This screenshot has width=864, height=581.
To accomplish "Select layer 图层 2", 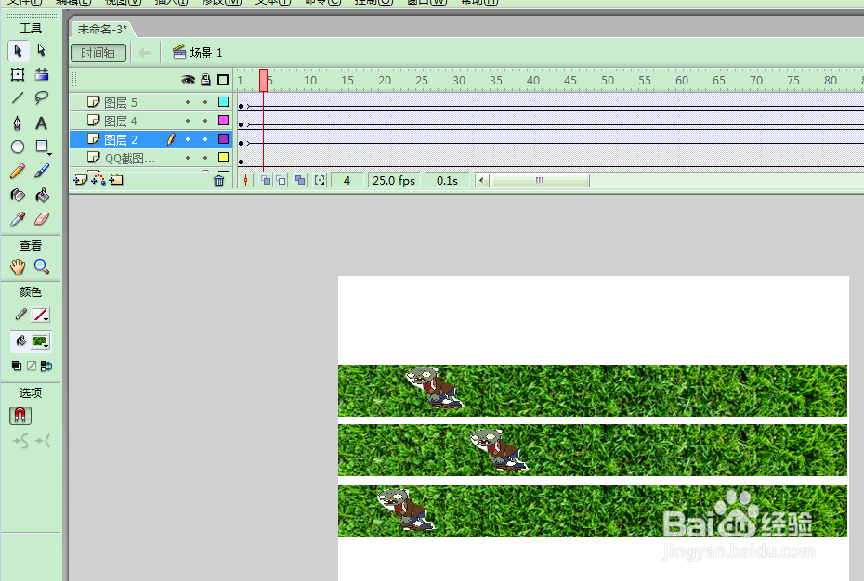I will [121, 140].
